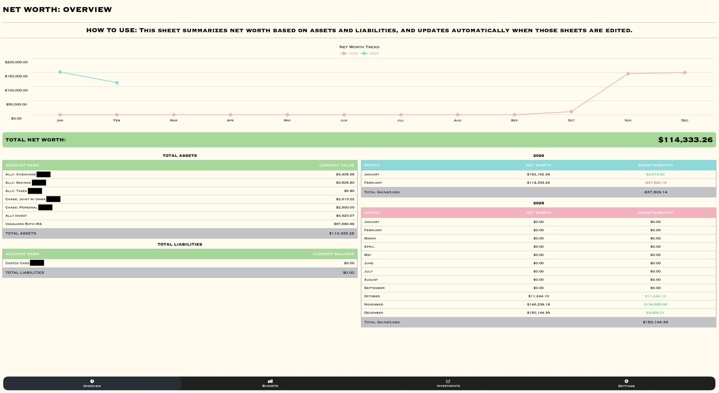Open Settings via the gear icon

click(x=626, y=381)
